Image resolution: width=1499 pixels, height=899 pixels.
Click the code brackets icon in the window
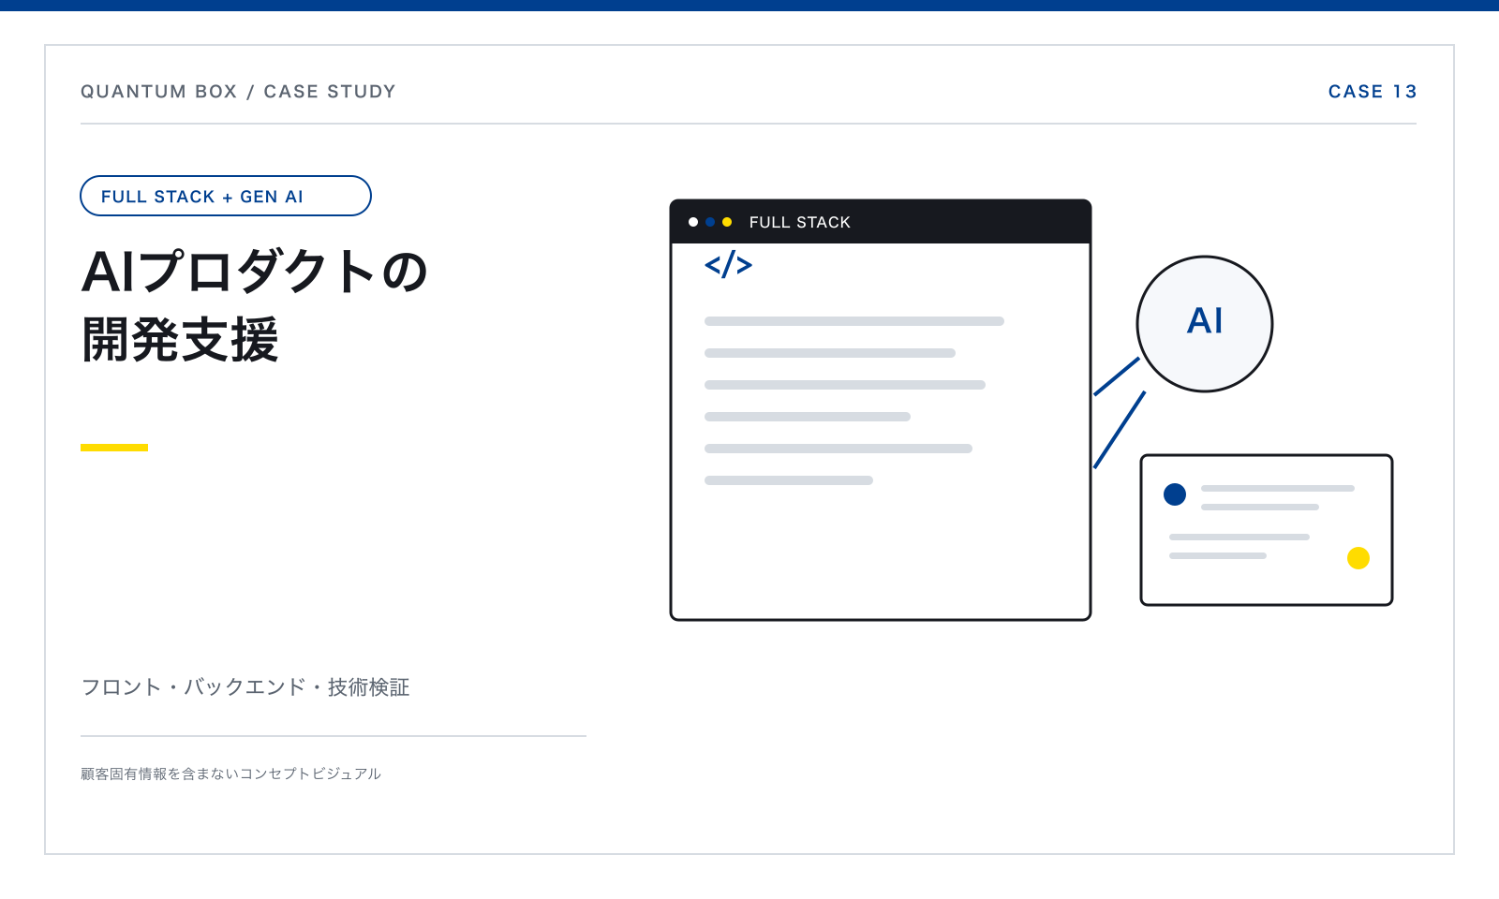[728, 265]
